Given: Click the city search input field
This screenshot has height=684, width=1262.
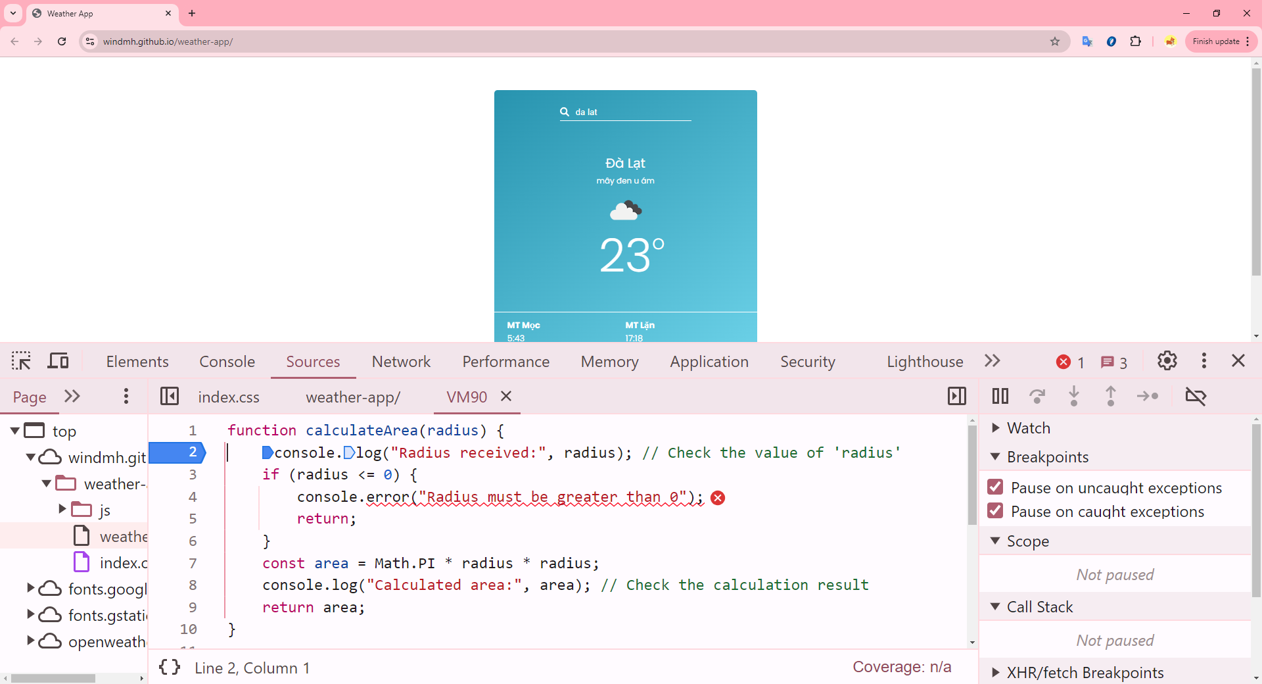Looking at the screenshot, I should 631,112.
